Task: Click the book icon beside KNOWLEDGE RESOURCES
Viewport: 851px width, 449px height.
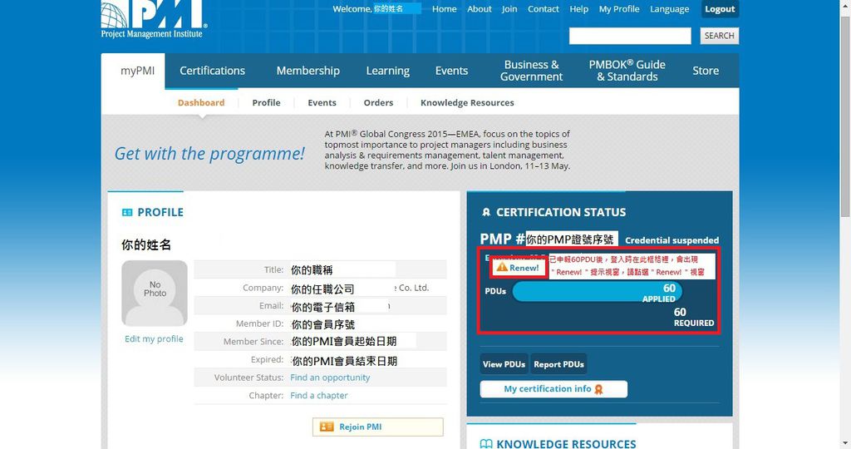Action: pyautogui.click(x=486, y=444)
